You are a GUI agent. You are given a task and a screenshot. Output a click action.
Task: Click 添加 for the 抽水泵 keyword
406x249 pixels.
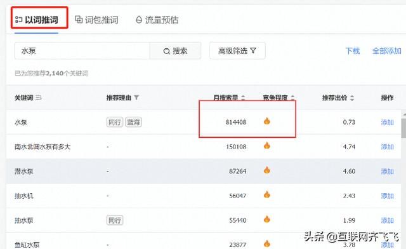click(388, 220)
